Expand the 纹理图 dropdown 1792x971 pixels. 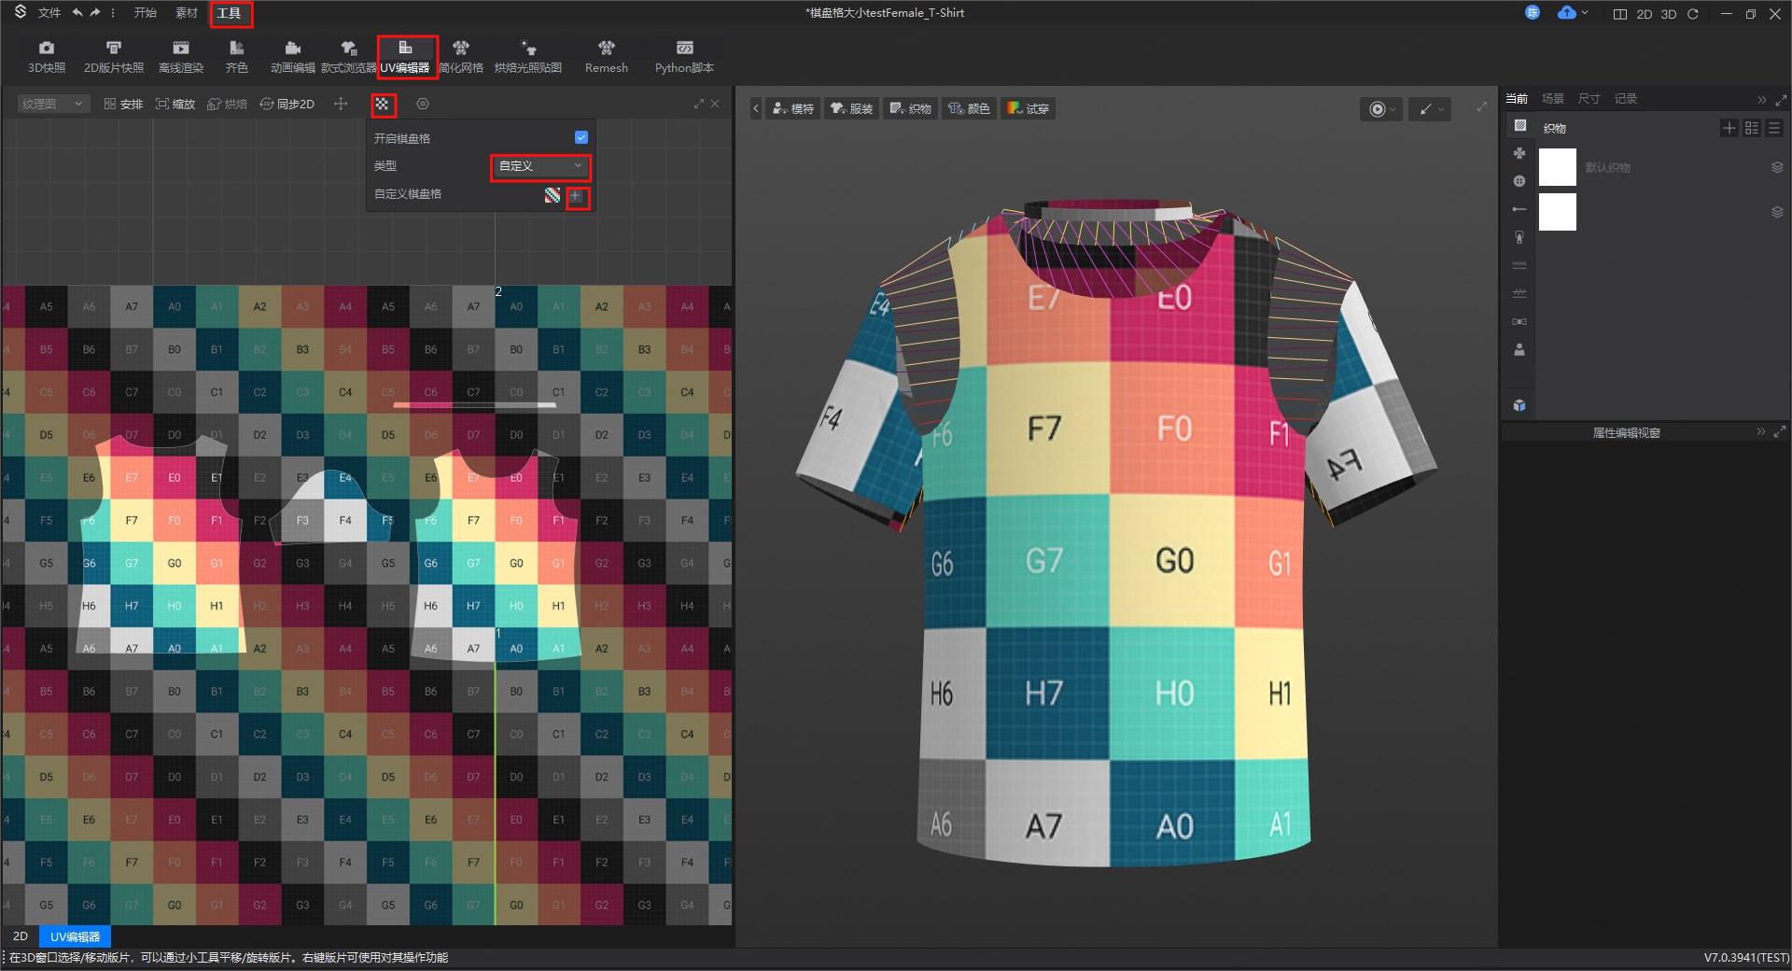52,105
